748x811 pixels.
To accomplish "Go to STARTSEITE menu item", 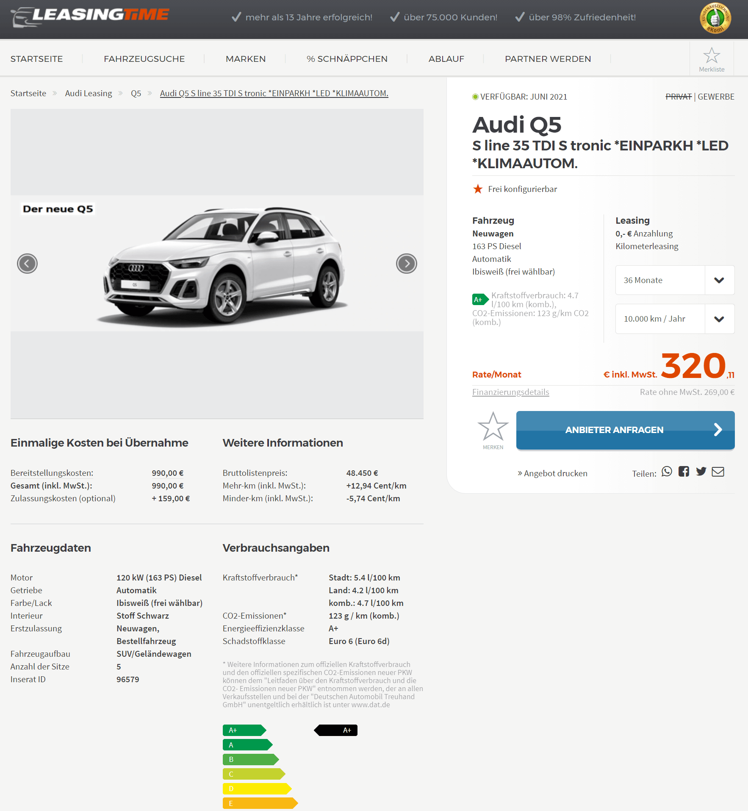I will coord(37,59).
